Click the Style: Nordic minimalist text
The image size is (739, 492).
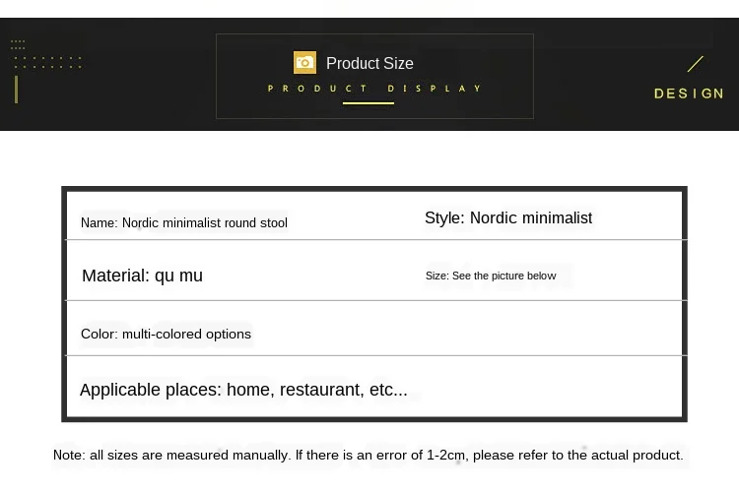coord(508,218)
